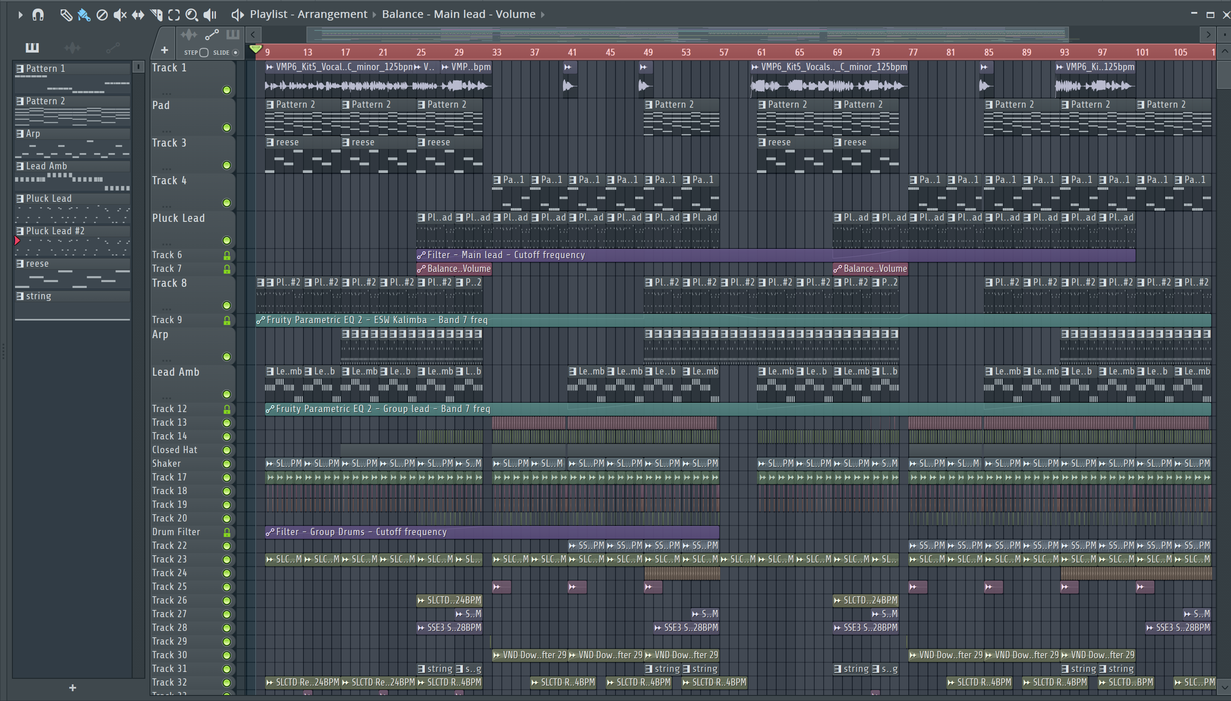Select Fruity Parametric EQ 2 - ESW Kalimba clip
Screen dimensions: 1231x701
[x=733, y=320]
